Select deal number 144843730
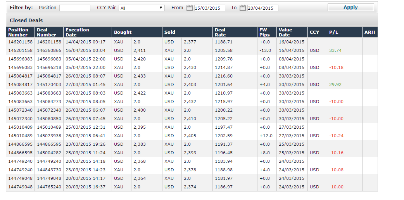The width and height of the screenshot is (404, 200). pos(49,170)
